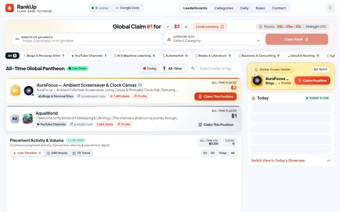The image size is (340, 212).
Task: Open the Daily tab
Action: pos(244,8)
